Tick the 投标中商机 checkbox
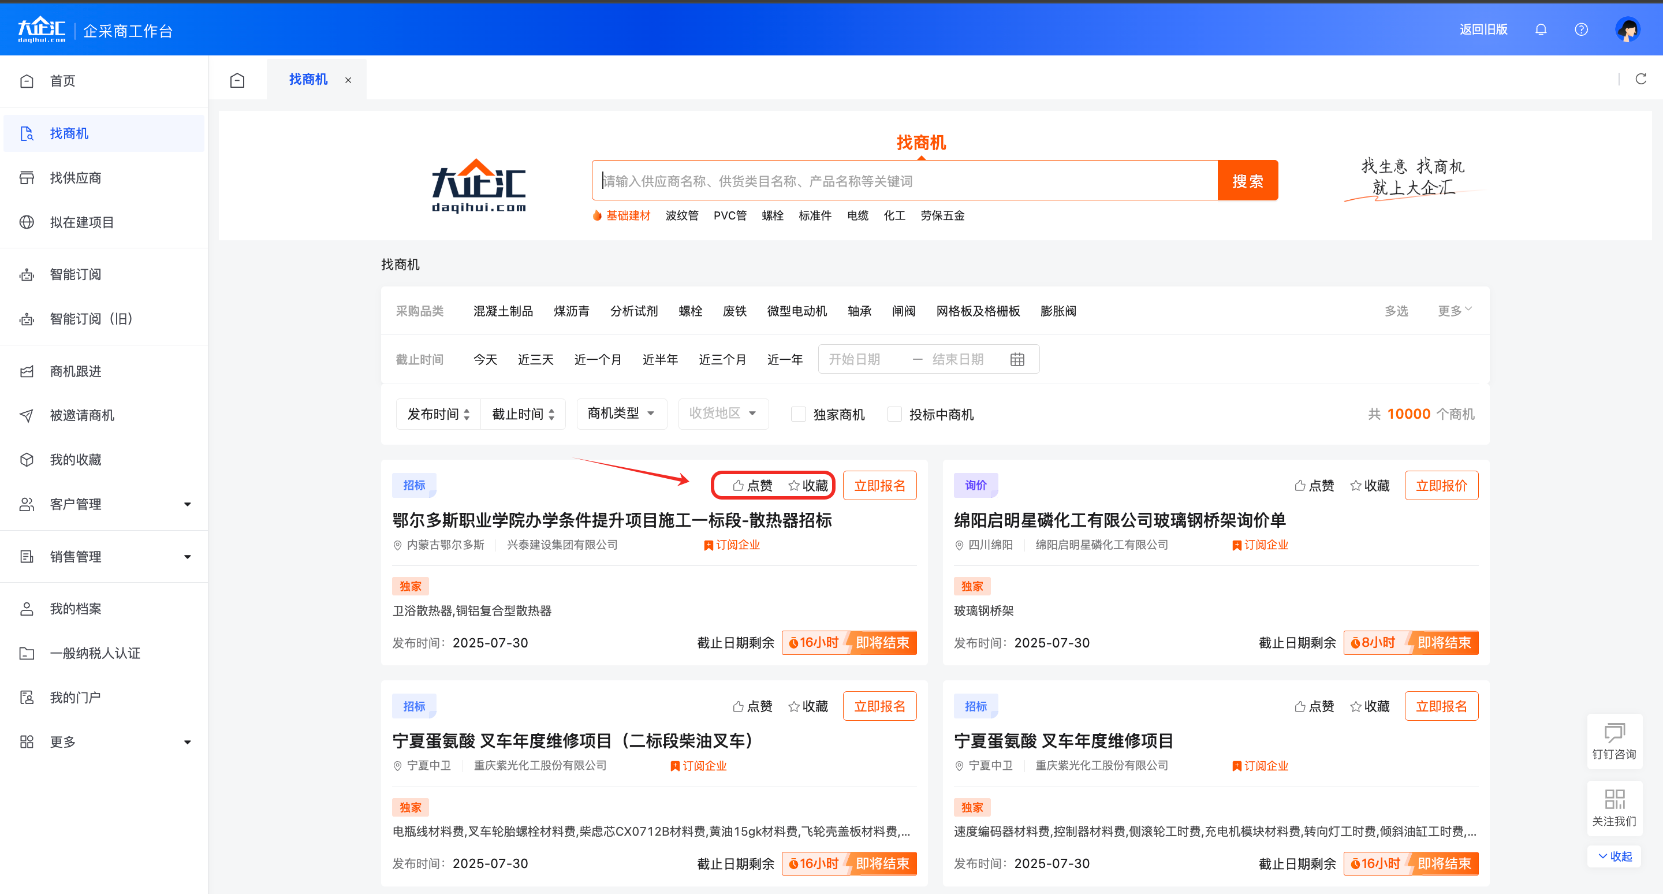 (x=895, y=414)
